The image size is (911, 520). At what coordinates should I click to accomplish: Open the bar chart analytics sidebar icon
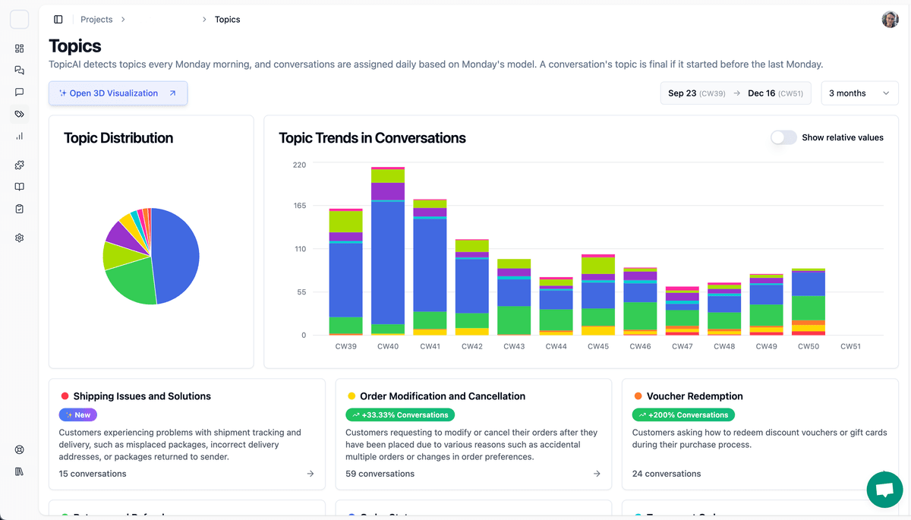click(20, 137)
